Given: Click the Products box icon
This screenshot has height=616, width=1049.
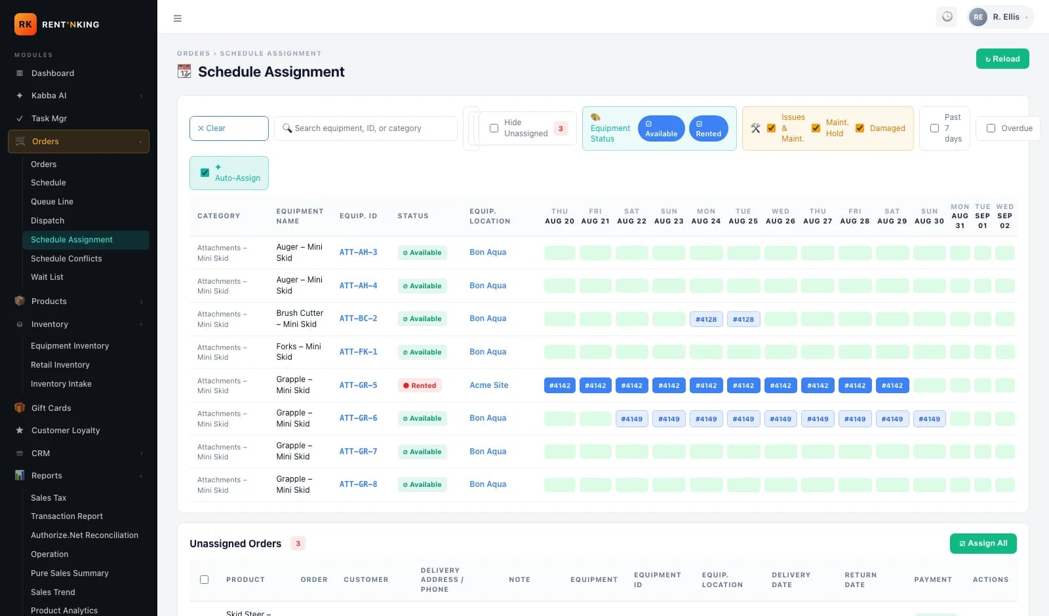Looking at the screenshot, I should click(x=20, y=301).
